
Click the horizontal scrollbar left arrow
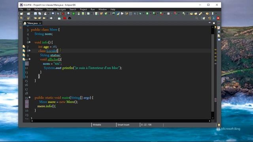32,121
